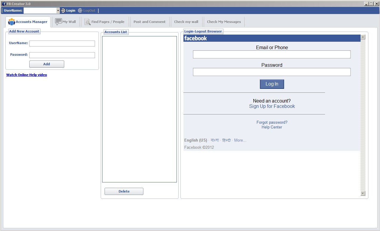Select the Hindi language link
This screenshot has width=380, height=231.
click(226, 140)
